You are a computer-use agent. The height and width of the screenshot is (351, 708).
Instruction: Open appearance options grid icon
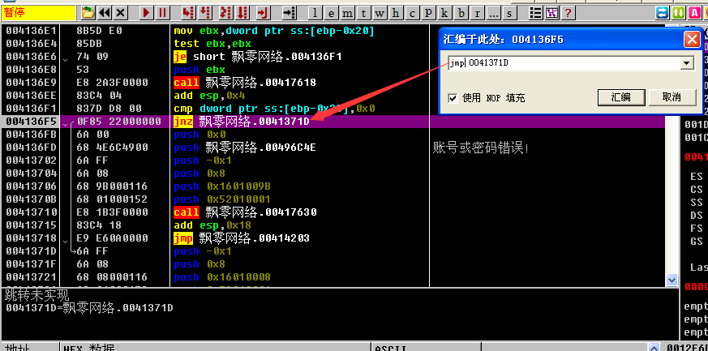click(551, 13)
